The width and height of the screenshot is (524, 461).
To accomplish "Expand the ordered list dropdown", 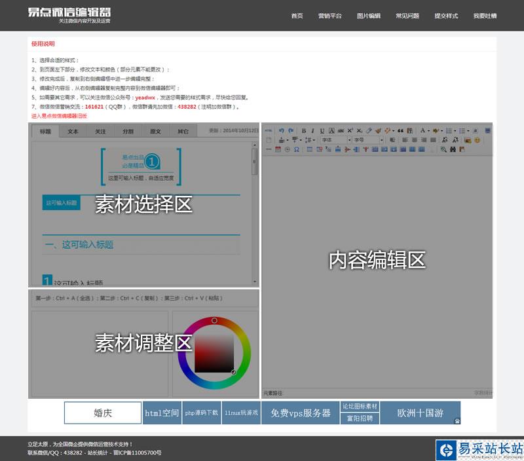I will tap(455, 130).
